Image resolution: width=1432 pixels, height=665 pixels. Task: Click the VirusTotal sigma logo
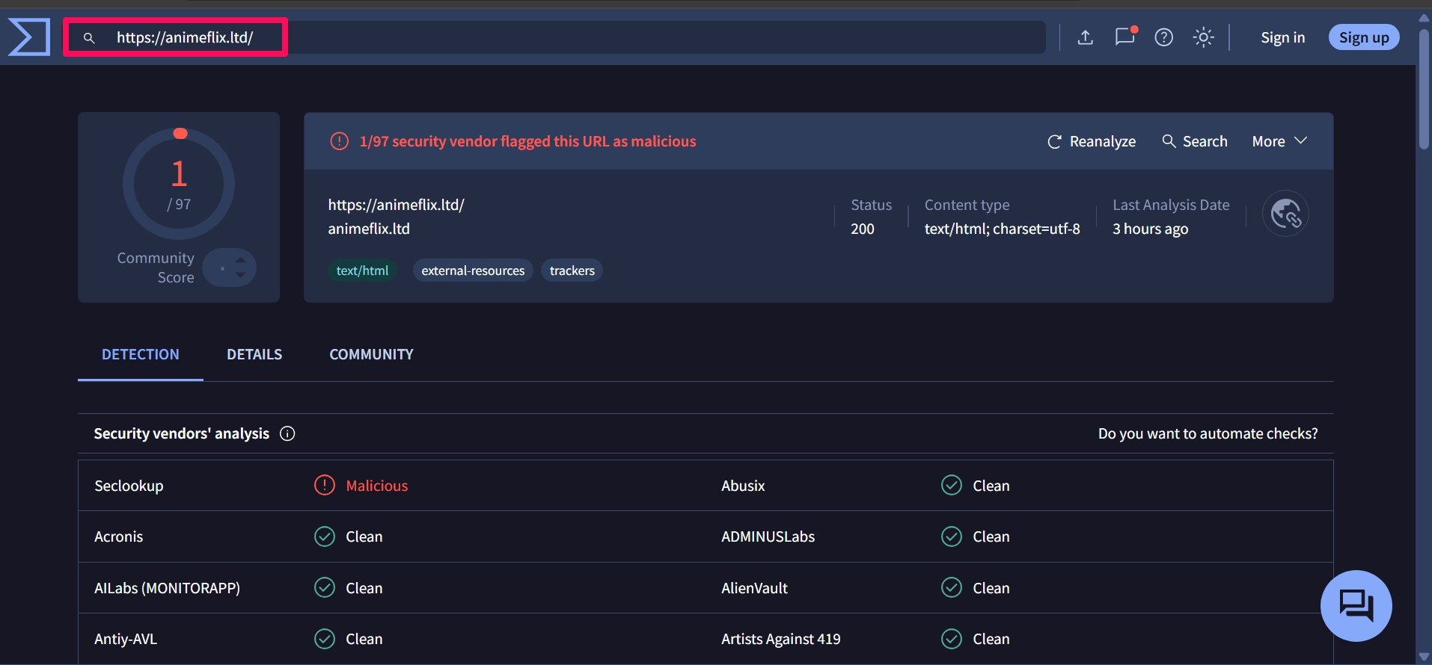pos(28,37)
